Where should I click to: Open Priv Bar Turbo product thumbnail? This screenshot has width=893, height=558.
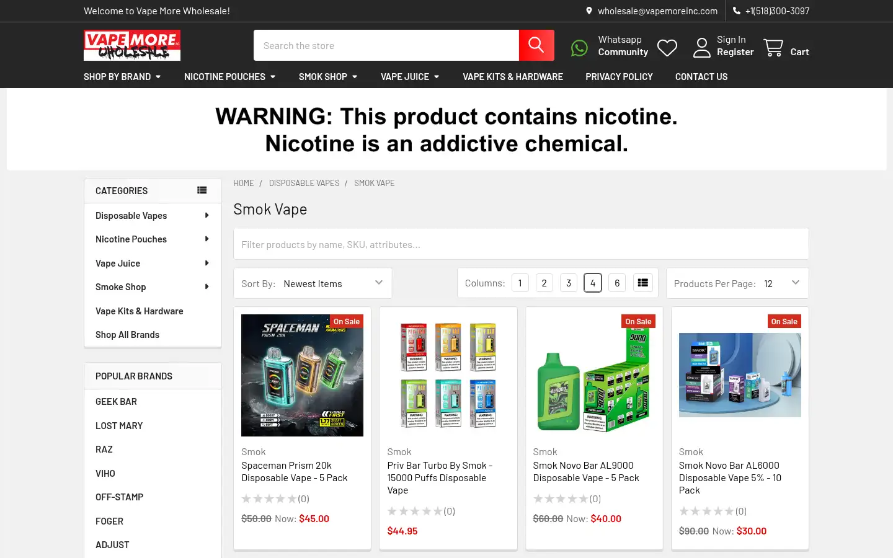(448, 375)
